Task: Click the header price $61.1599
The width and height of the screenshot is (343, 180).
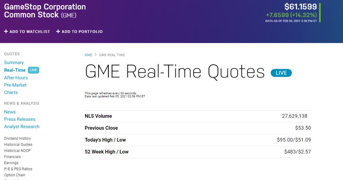Action: click(x=300, y=7)
